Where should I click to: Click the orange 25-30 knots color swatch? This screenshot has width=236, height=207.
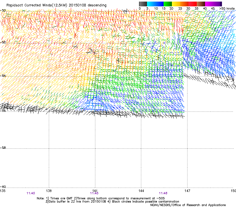(x=184, y=4)
